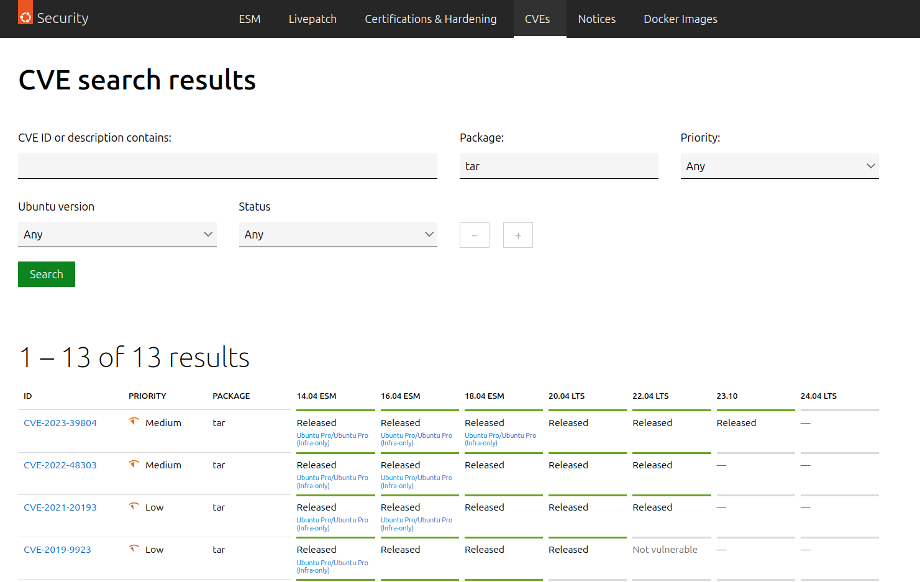Click the Low priority icon for CVE-2019-9923

[x=134, y=548]
